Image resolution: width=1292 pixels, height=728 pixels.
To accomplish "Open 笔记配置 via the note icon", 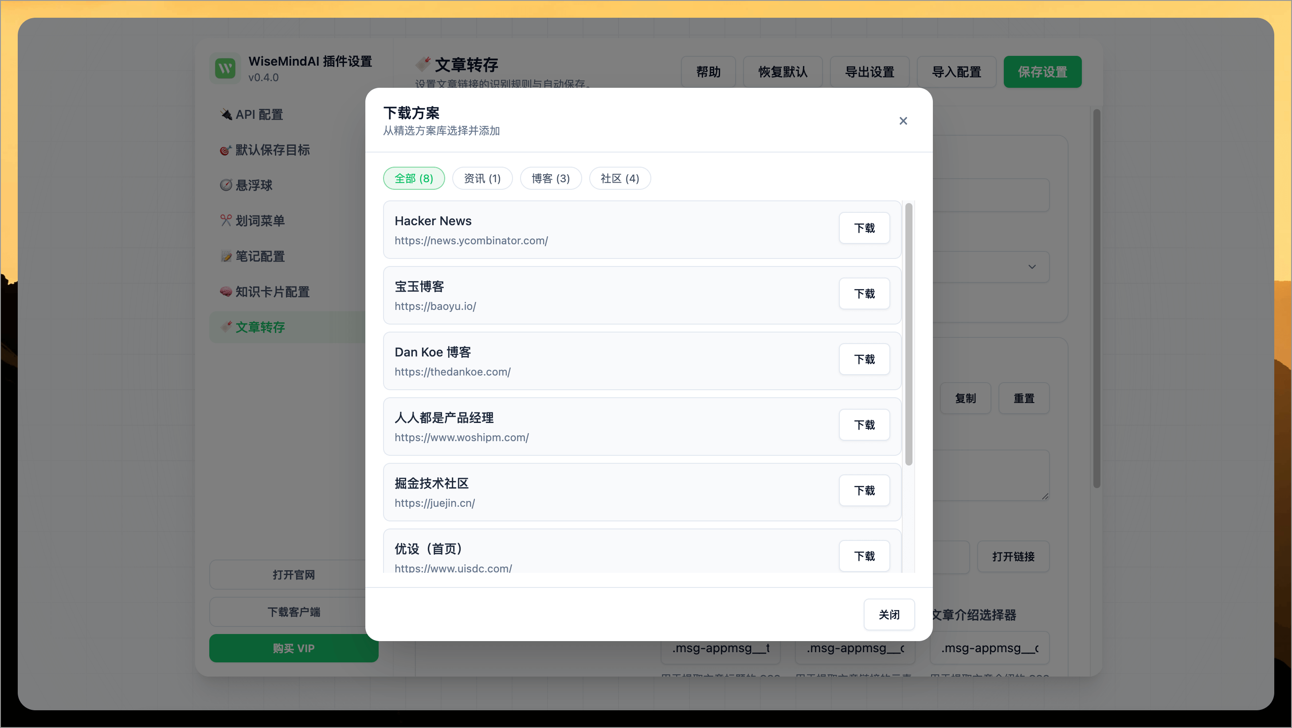I will tap(225, 256).
